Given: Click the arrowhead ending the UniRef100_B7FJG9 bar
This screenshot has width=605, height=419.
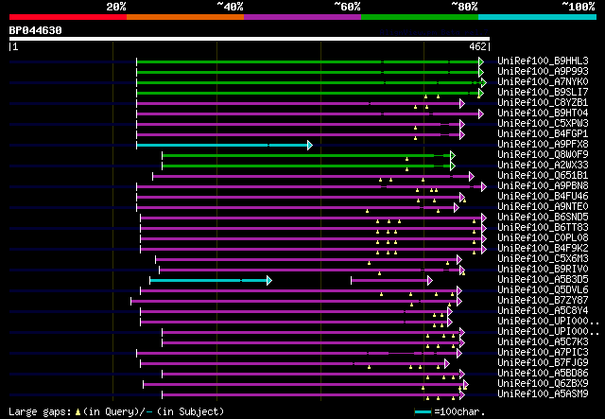Looking at the screenshot, I should (x=447, y=364).
